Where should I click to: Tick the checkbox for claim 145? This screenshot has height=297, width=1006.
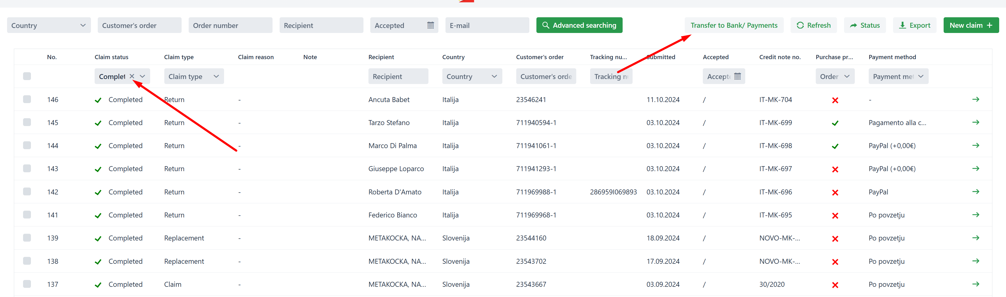[27, 122]
